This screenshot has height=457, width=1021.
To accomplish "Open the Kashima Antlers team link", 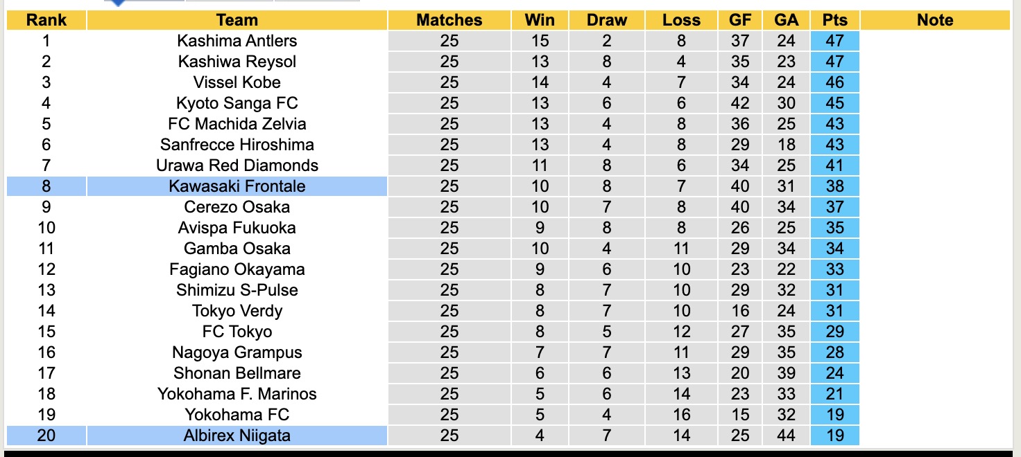I will click(x=237, y=41).
